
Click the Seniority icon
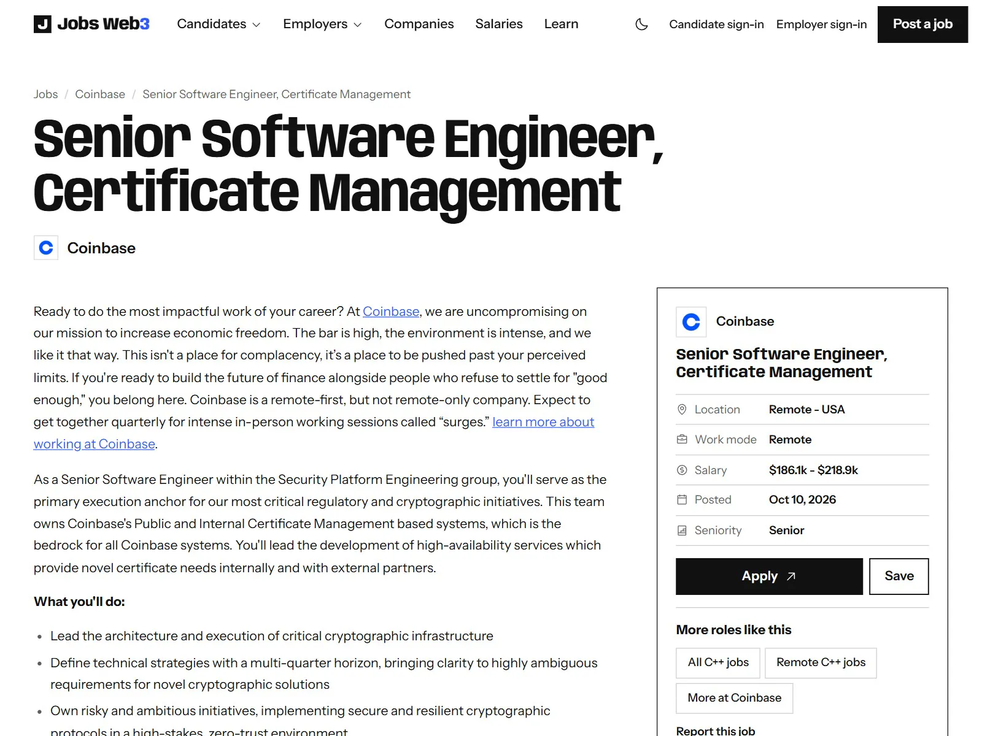click(681, 530)
